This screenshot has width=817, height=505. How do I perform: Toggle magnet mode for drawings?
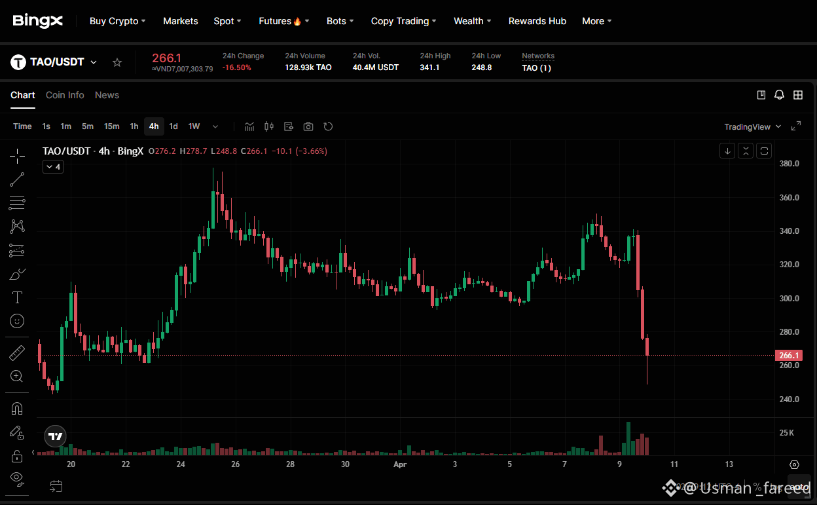click(x=17, y=409)
